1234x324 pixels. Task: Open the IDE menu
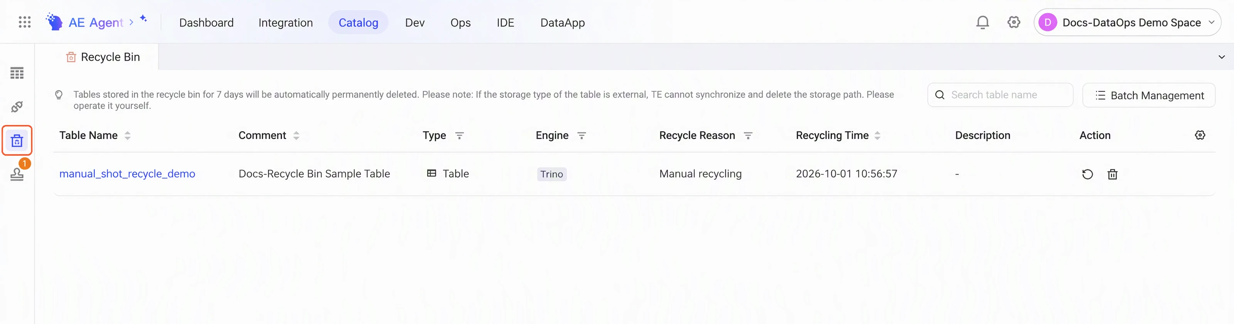(x=506, y=22)
